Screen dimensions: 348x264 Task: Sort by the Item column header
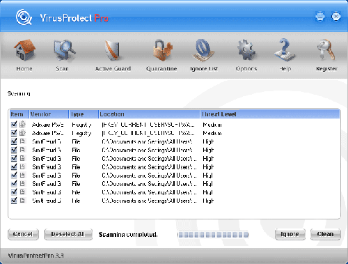19,114
